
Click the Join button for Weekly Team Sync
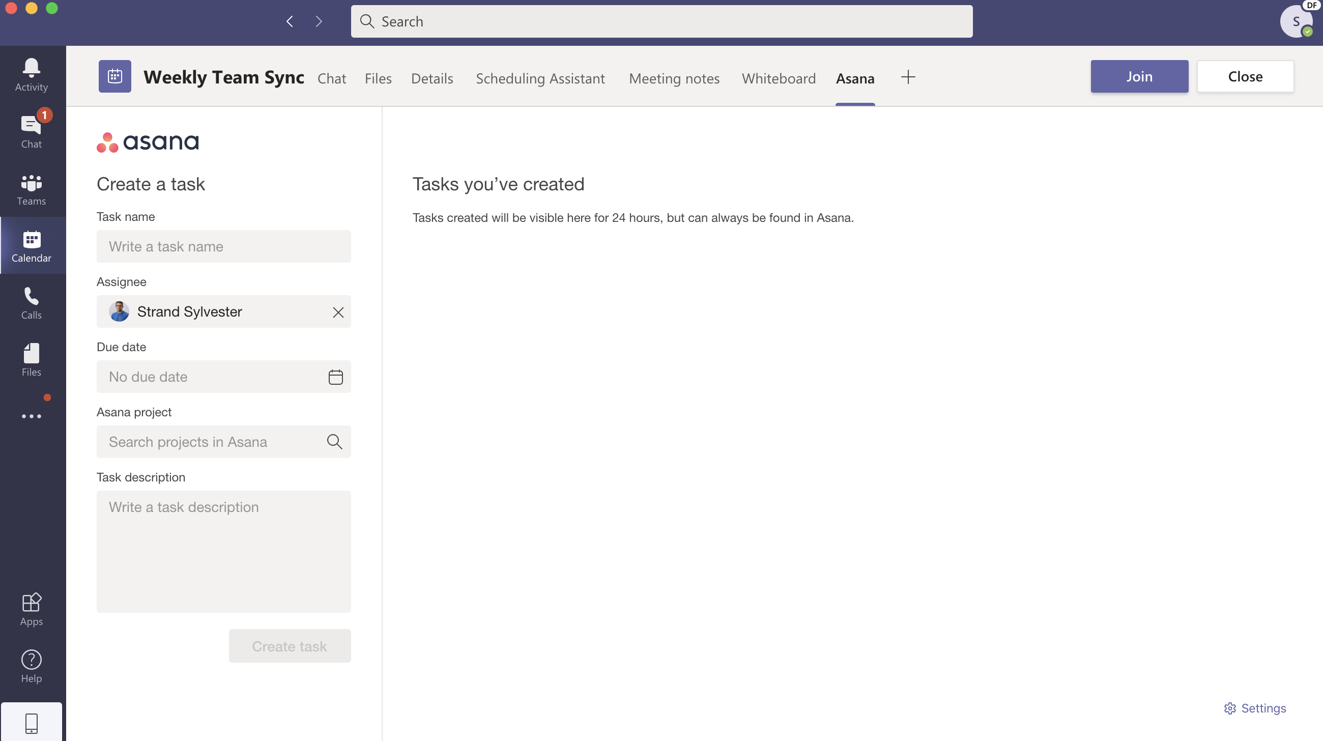[1139, 75]
